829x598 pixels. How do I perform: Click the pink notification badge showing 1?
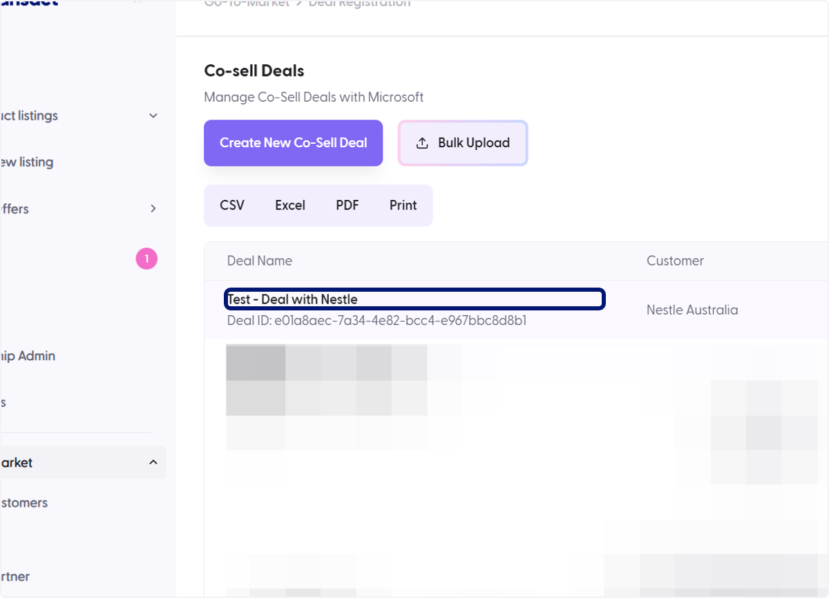pyautogui.click(x=146, y=259)
